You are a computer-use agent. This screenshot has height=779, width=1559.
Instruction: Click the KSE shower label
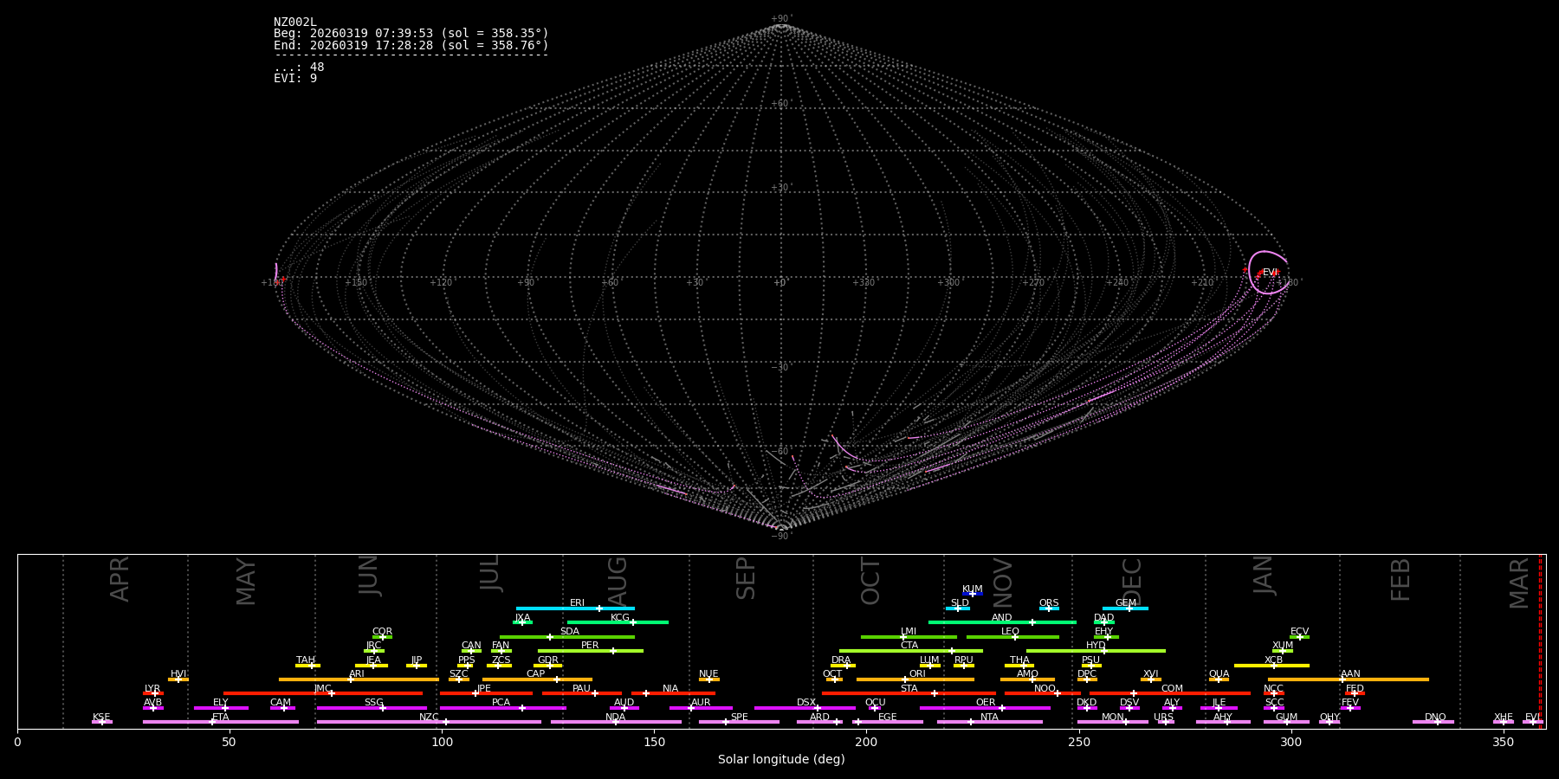point(101,717)
